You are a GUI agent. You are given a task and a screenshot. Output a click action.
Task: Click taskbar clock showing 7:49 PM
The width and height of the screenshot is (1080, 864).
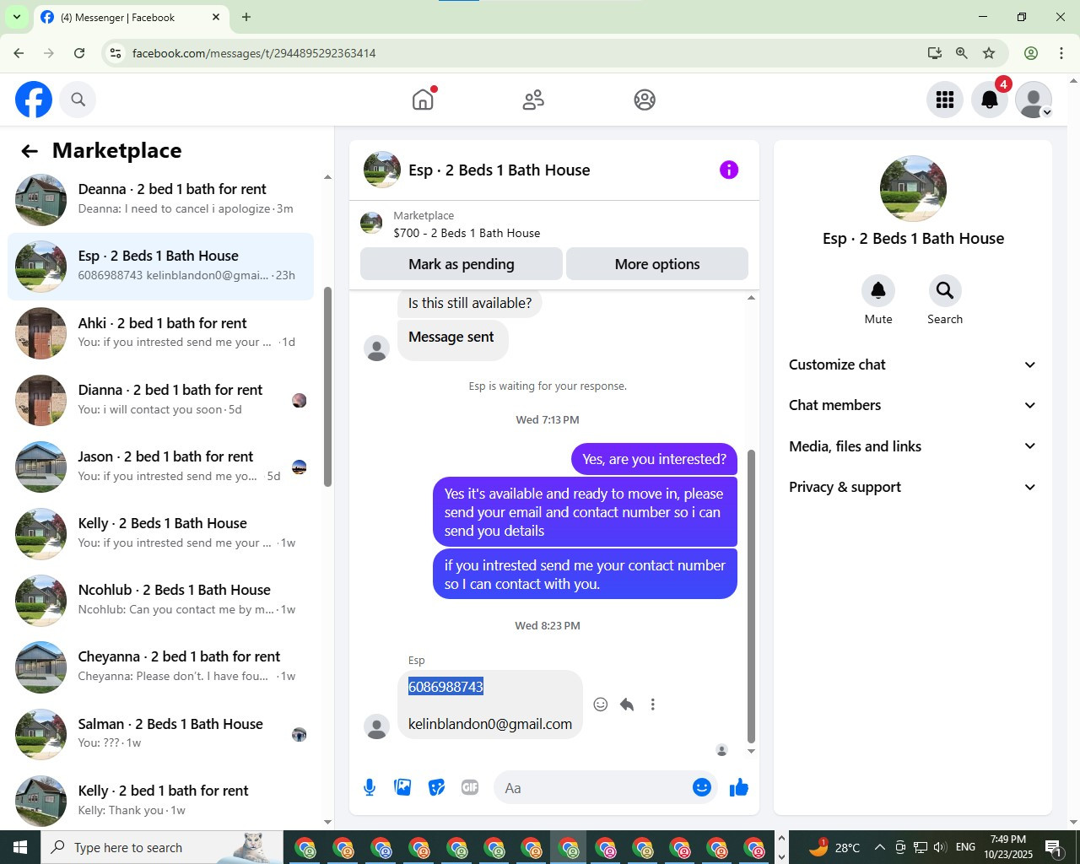pyautogui.click(x=1008, y=847)
